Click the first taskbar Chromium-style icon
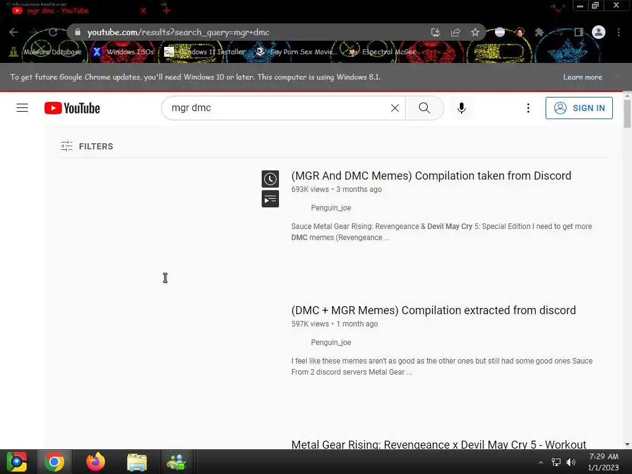Image resolution: width=632 pixels, height=474 pixels. (x=17, y=462)
